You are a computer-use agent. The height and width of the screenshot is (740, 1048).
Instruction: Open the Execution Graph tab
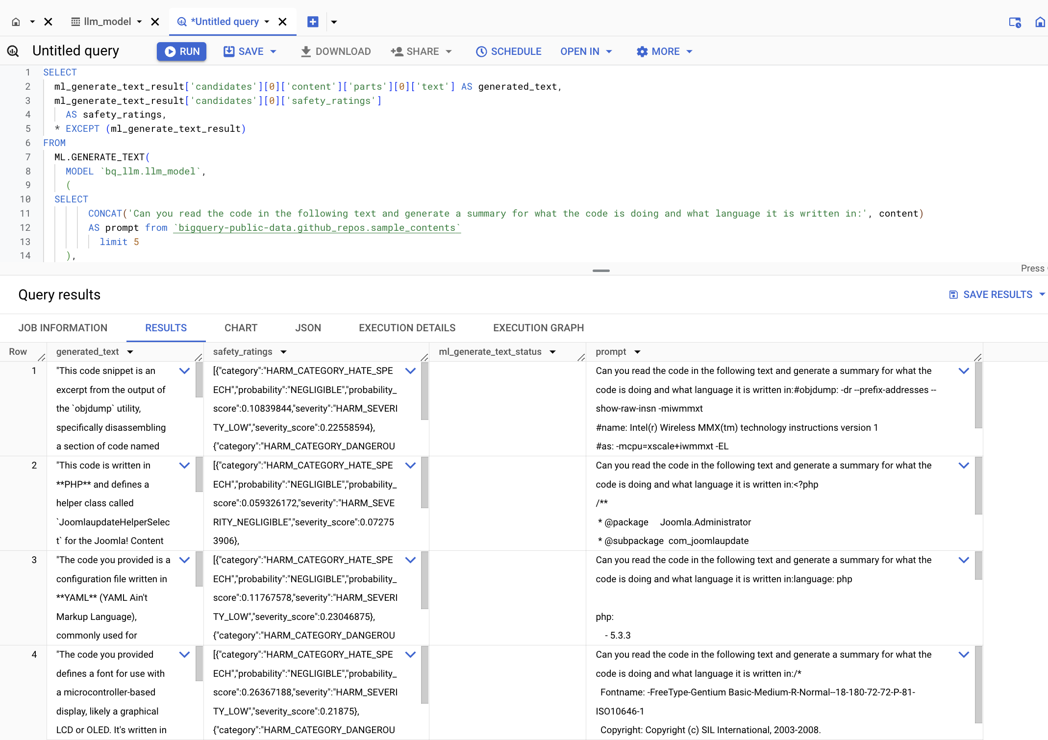[538, 328]
